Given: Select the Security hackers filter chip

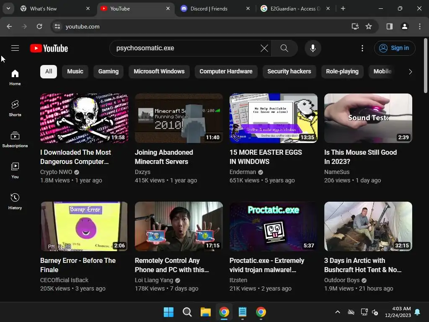Looking at the screenshot, I should point(289,71).
